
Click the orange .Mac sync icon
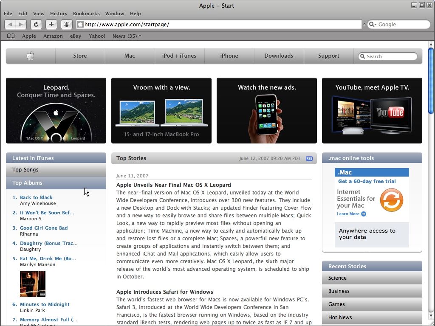391,200
